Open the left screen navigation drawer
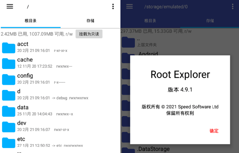 click(10, 6)
